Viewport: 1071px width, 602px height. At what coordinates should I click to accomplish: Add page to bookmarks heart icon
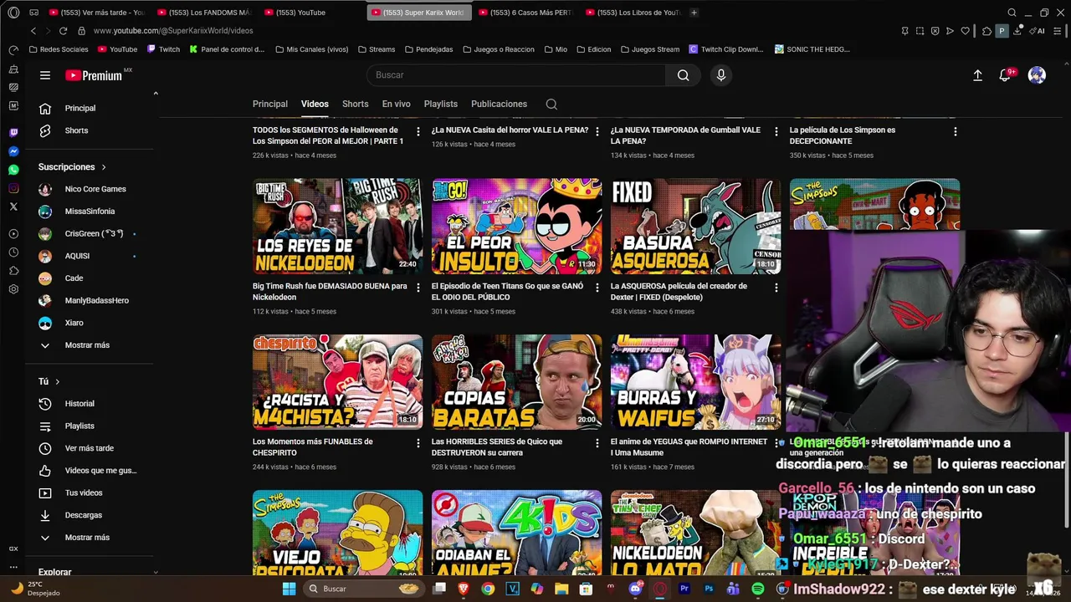coord(965,31)
